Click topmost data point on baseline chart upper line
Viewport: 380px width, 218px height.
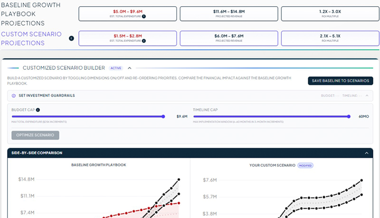click(x=179, y=180)
